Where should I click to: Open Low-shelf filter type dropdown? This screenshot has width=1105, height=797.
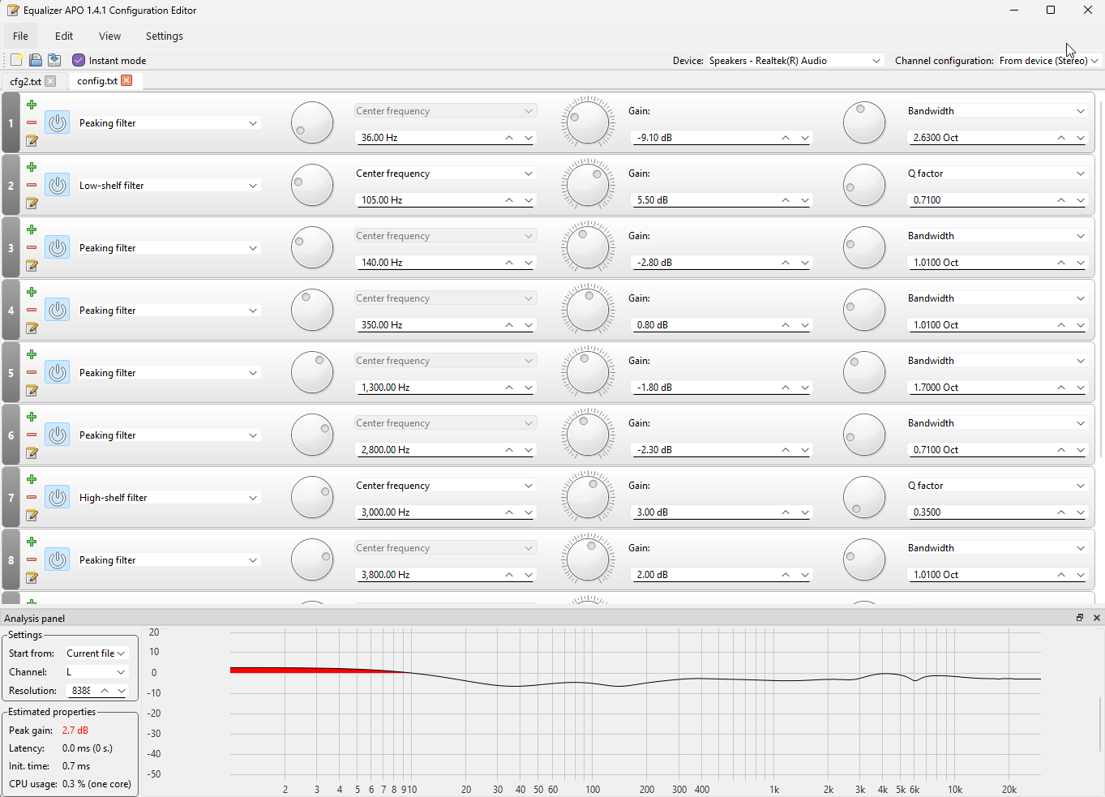(169, 186)
